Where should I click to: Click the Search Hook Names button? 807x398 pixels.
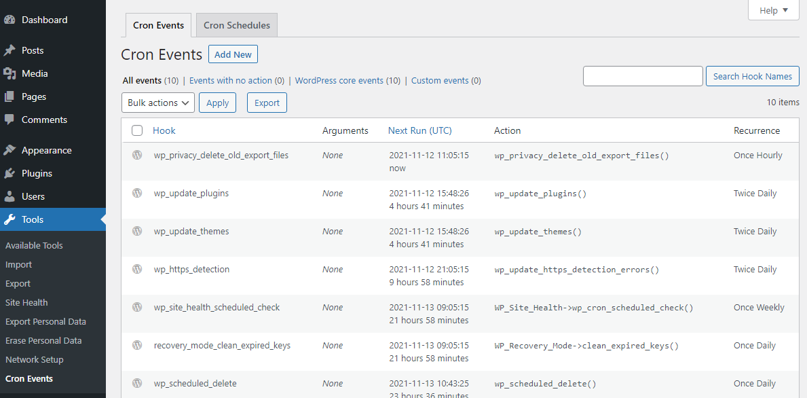click(753, 76)
